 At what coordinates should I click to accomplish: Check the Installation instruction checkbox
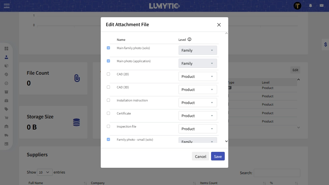tap(108, 100)
